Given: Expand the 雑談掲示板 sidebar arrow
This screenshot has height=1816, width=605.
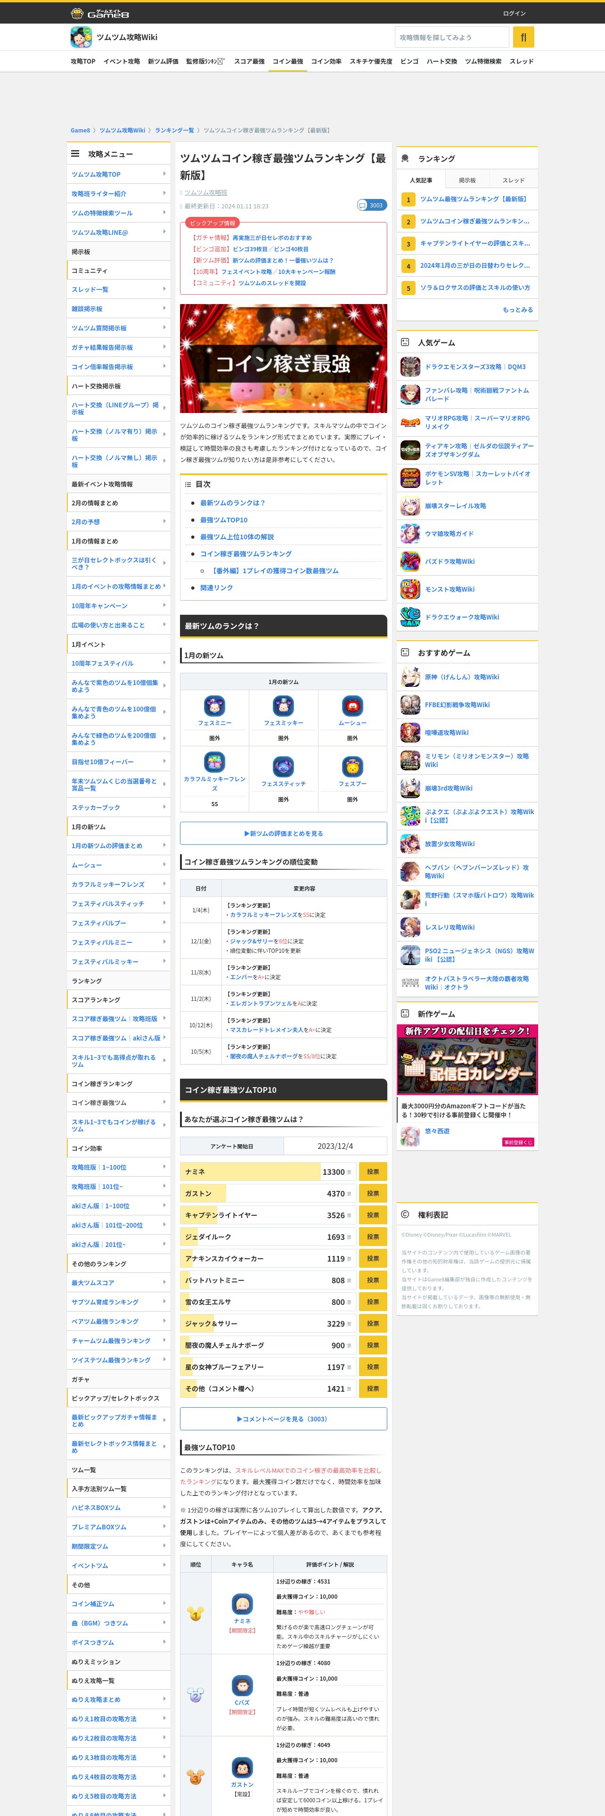Looking at the screenshot, I should pyautogui.click(x=164, y=308).
